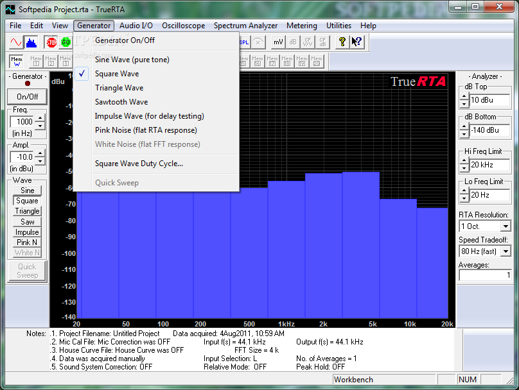Increase generator Freq. with up arrow
519x390 pixels.
[40, 118]
